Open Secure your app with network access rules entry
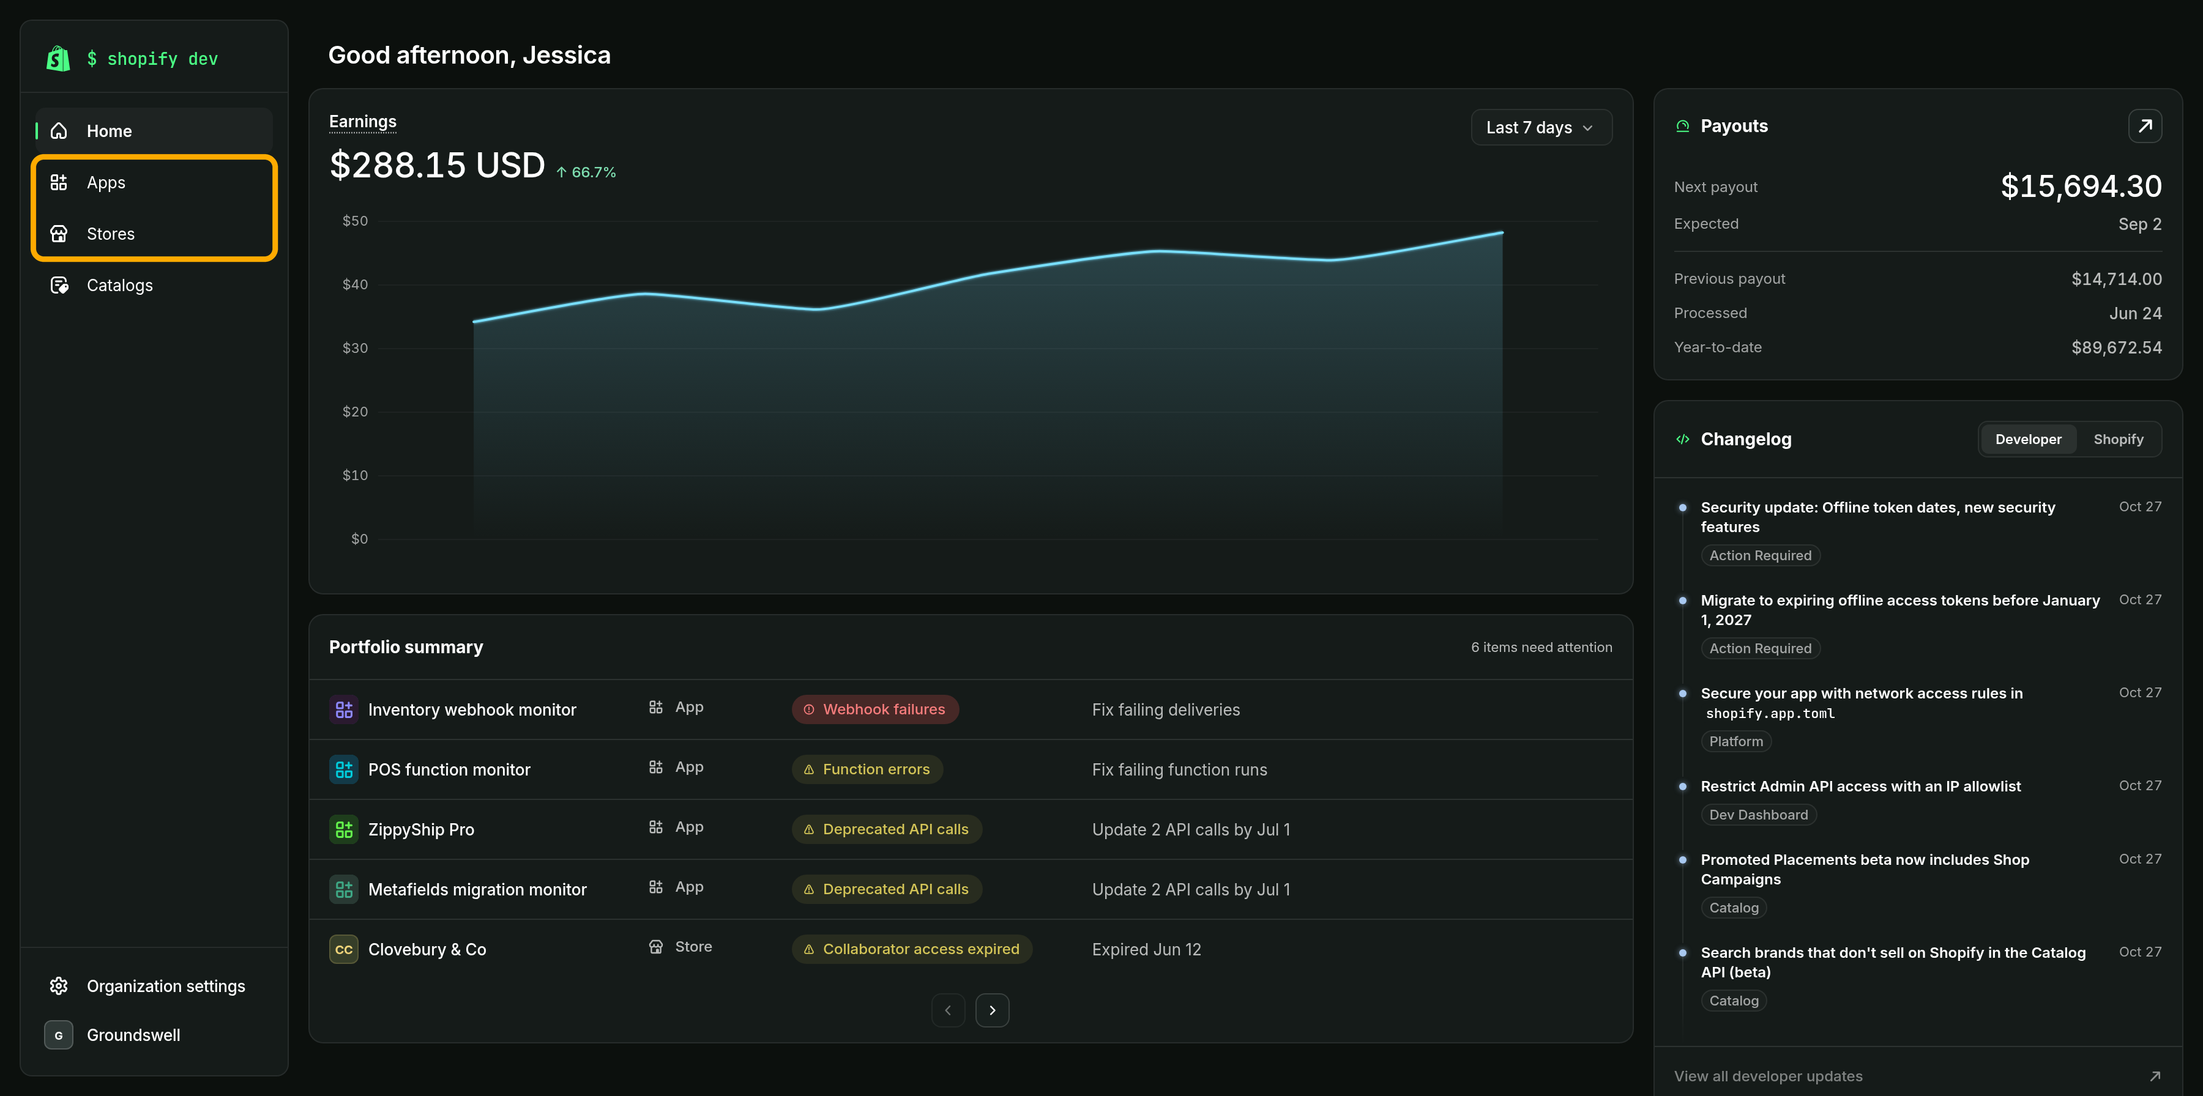2203x1096 pixels. click(1861, 703)
